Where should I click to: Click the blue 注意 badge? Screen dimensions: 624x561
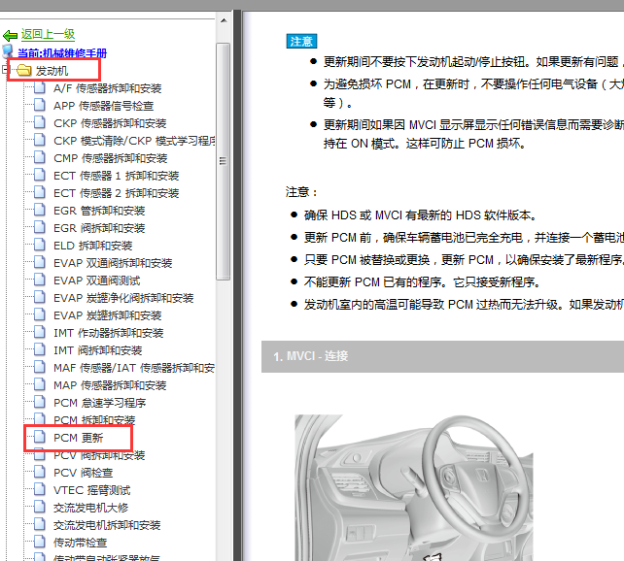pos(301,41)
